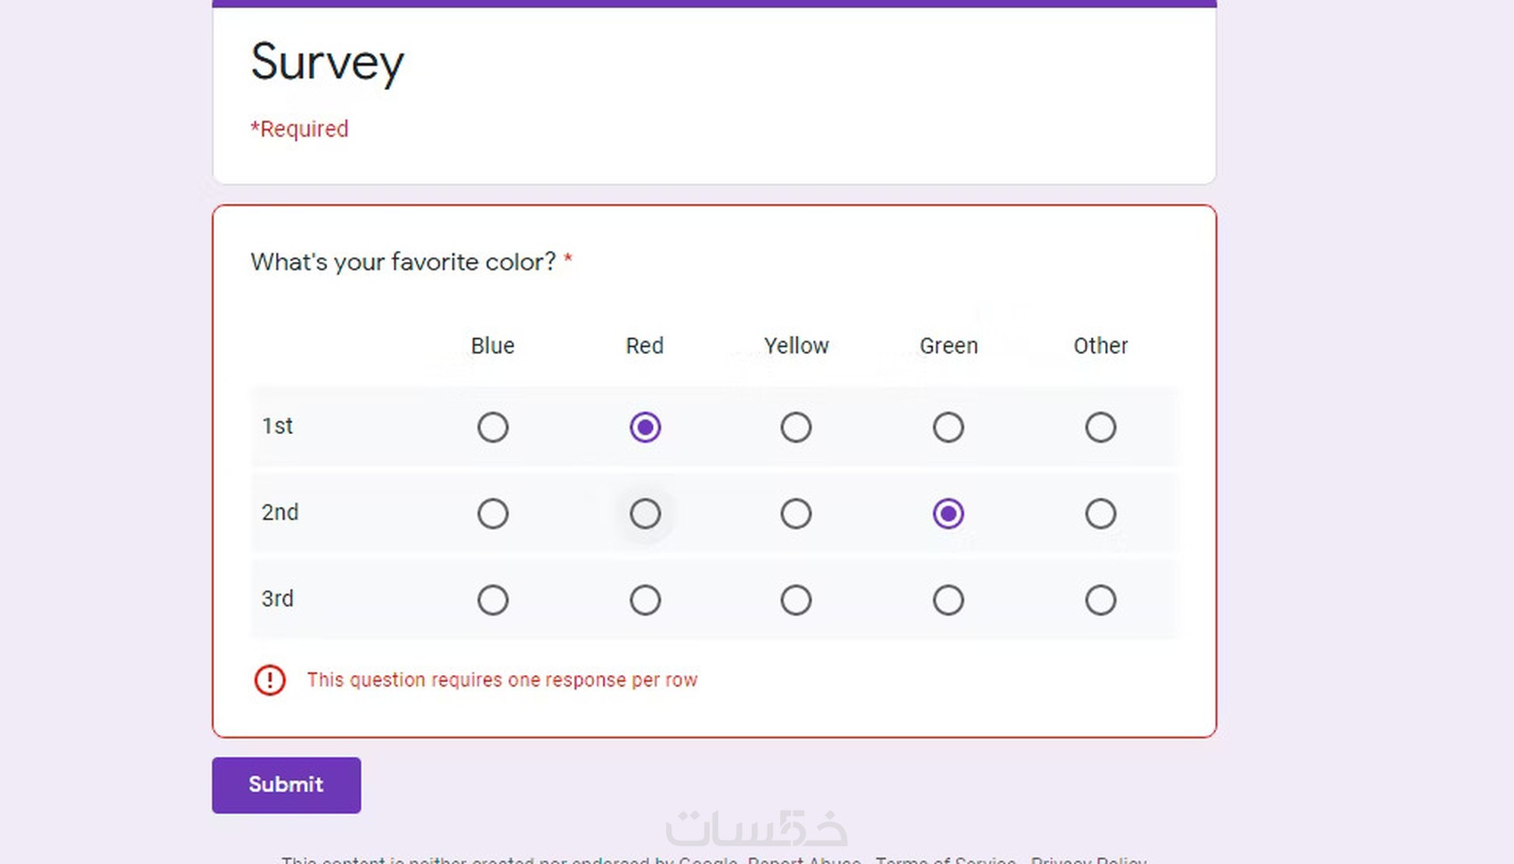1514x864 pixels.
Task: Choose Blue for 3rd choice
Action: (x=492, y=600)
